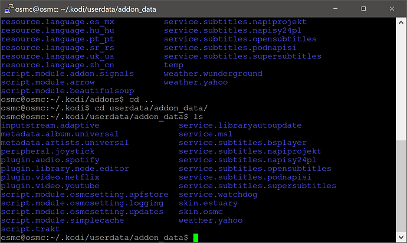Select the text 'resource.language.uk_ua'
The width and height of the screenshot is (407, 243).
coord(57,57)
